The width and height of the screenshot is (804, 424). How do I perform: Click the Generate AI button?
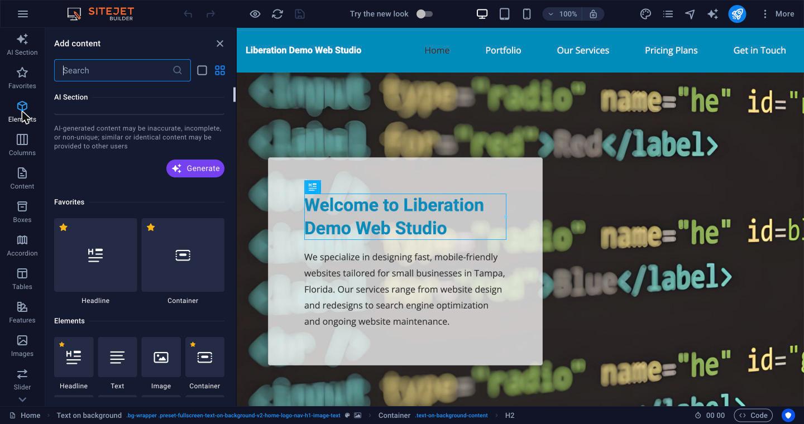(x=195, y=168)
